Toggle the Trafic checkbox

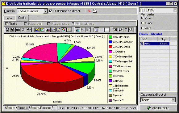click(x=6, y=24)
